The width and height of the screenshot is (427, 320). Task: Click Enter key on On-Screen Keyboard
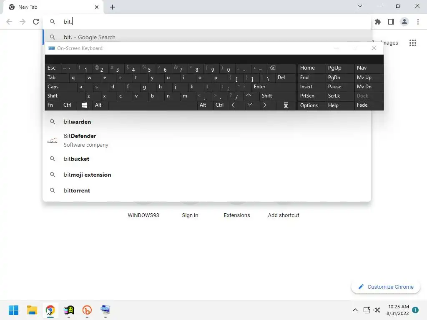point(273,87)
